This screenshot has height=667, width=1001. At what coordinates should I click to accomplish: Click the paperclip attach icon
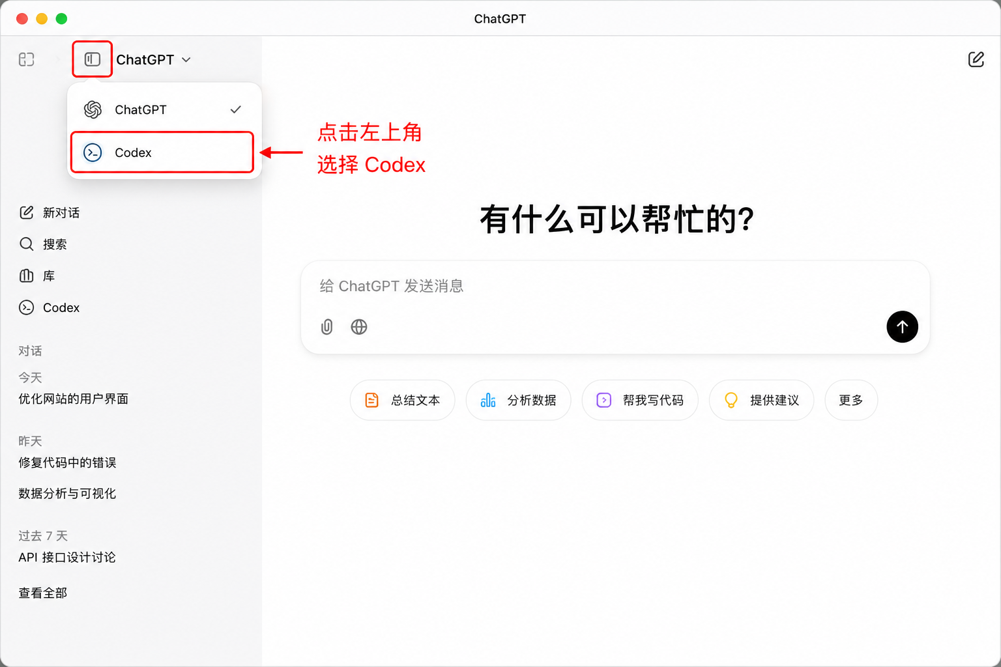coord(327,327)
